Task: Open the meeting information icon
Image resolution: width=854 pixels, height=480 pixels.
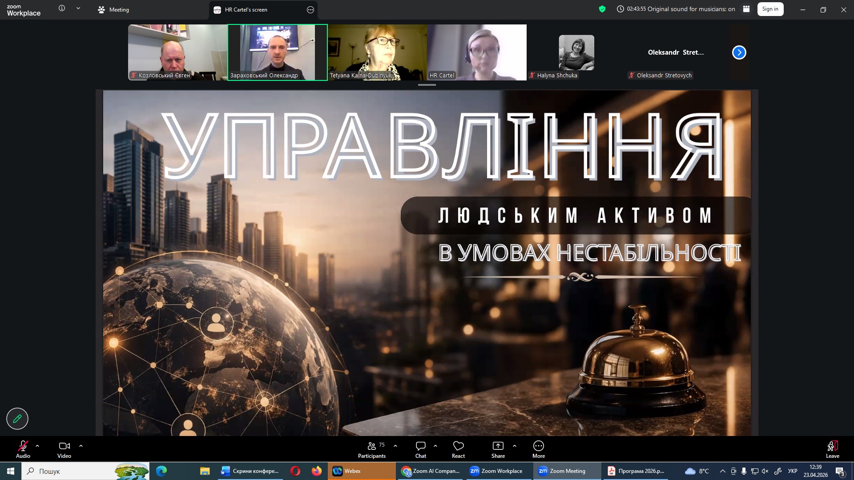Action: tap(62, 8)
